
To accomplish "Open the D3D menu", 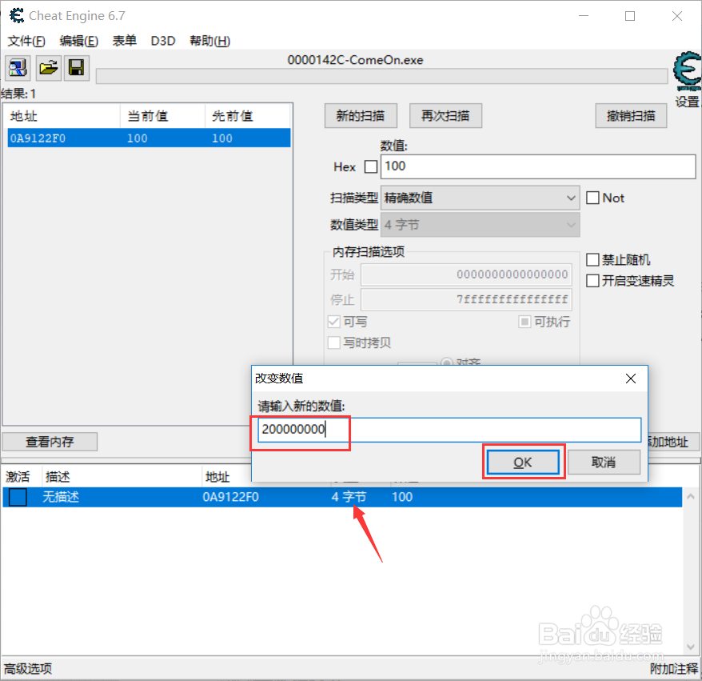I will (163, 42).
